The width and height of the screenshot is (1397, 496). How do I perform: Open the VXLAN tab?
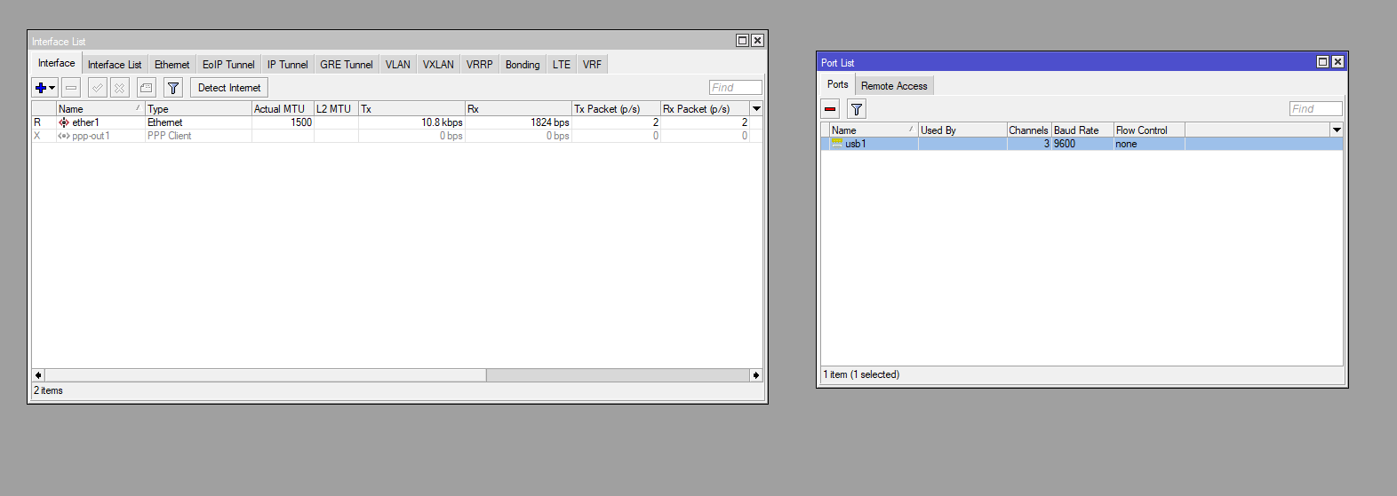[x=438, y=64]
